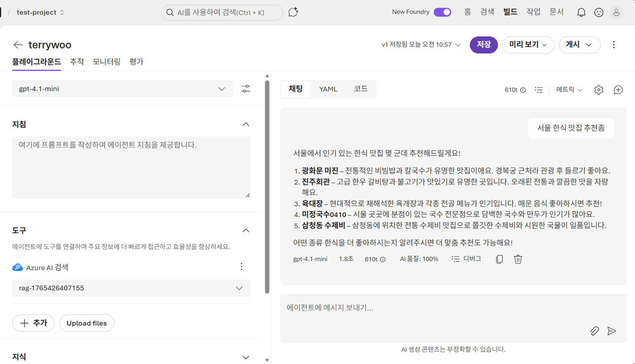Go to 홈 in top navigation

(468, 12)
